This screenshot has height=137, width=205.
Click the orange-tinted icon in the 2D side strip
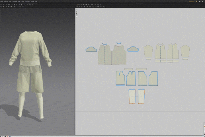(x=77, y=13)
